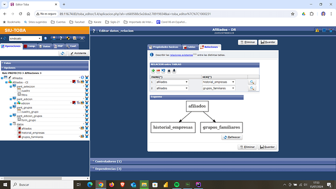
Task: Follow the relaciones existentes link
Action: coord(181,55)
